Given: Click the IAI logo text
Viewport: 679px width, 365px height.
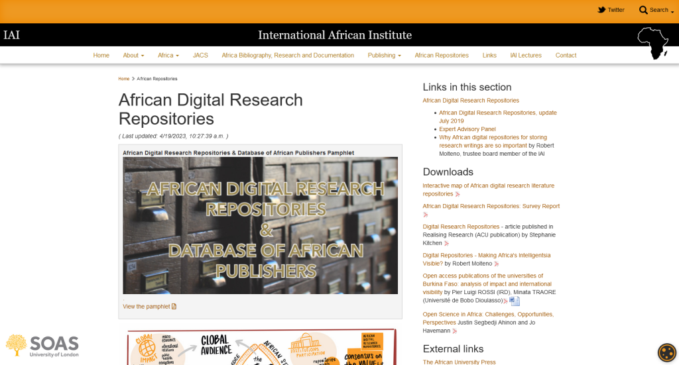Looking at the screenshot, I should pyautogui.click(x=12, y=35).
